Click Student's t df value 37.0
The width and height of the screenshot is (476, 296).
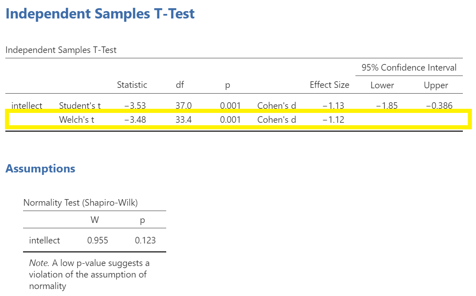click(183, 106)
